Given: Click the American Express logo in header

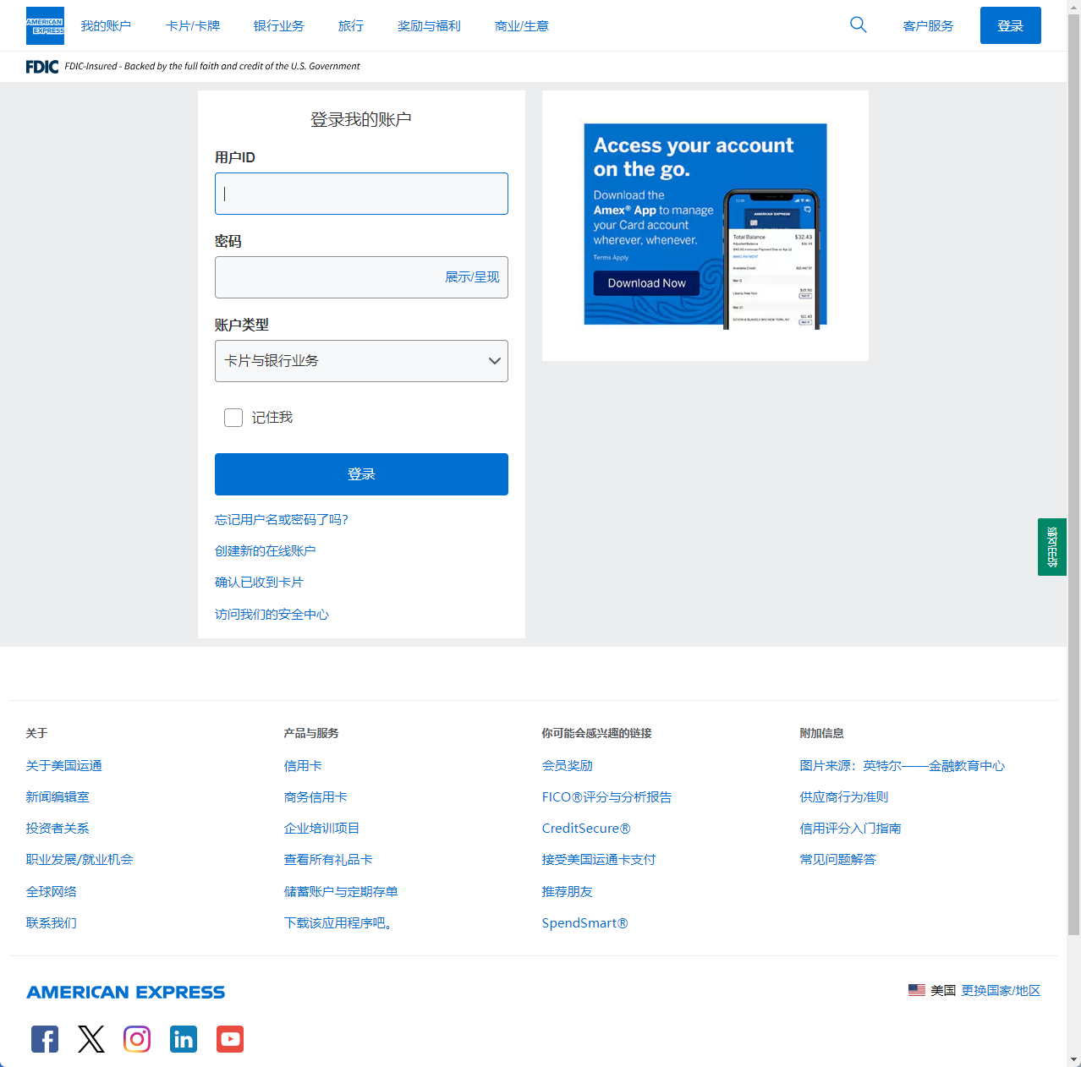Looking at the screenshot, I should coord(45,26).
